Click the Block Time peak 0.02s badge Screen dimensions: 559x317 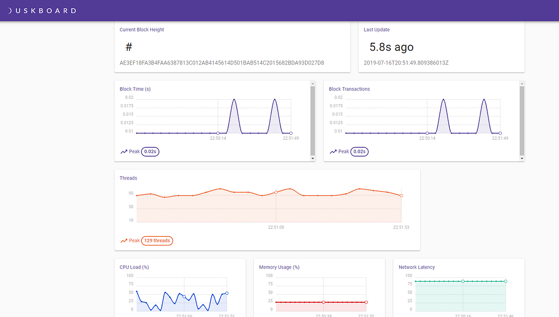pos(150,152)
